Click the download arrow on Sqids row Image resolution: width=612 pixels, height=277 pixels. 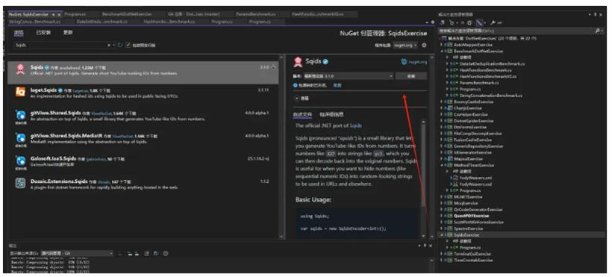[273, 68]
